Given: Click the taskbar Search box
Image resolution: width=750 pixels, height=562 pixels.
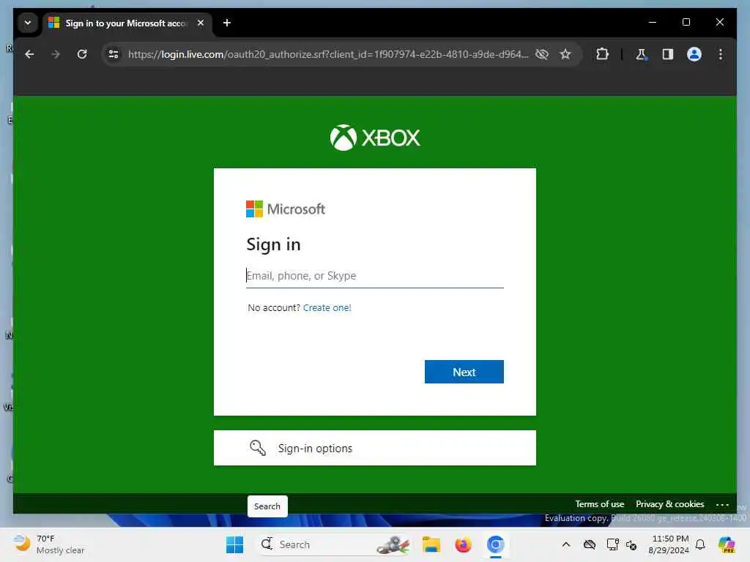Looking at the screenshot, I should pyautogui.click(x=334, y=544).
